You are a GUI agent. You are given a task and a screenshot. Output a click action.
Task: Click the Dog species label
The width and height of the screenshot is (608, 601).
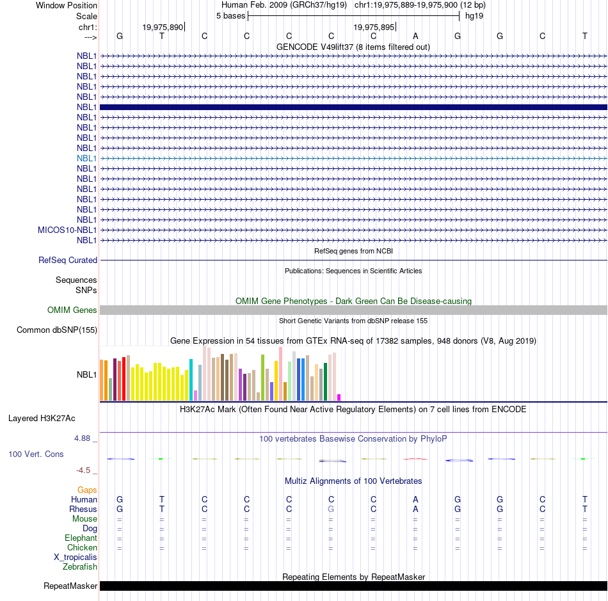point(90,529)
